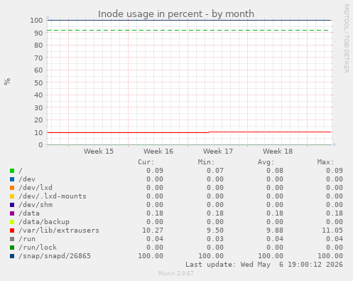Click the 11.05 max value for extrausers
Image resolution: width=353 pixels, height=281 pixels.
(x=332, y=230)
